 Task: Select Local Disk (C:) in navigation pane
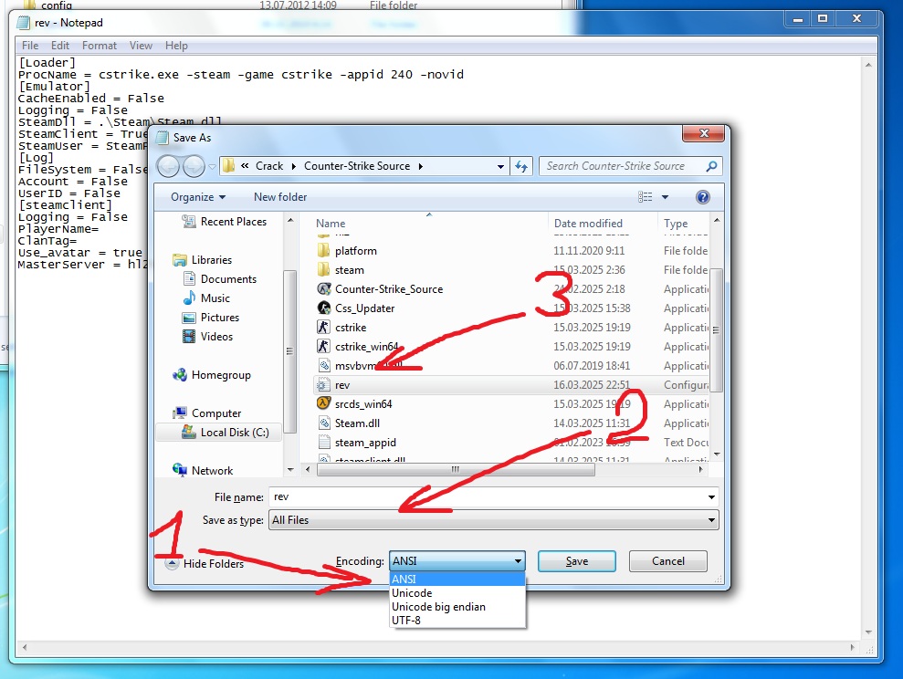point(234,433)
